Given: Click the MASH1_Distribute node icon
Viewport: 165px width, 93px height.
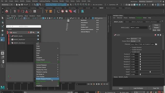Looking at the screenshot, I should coord(12,43).
